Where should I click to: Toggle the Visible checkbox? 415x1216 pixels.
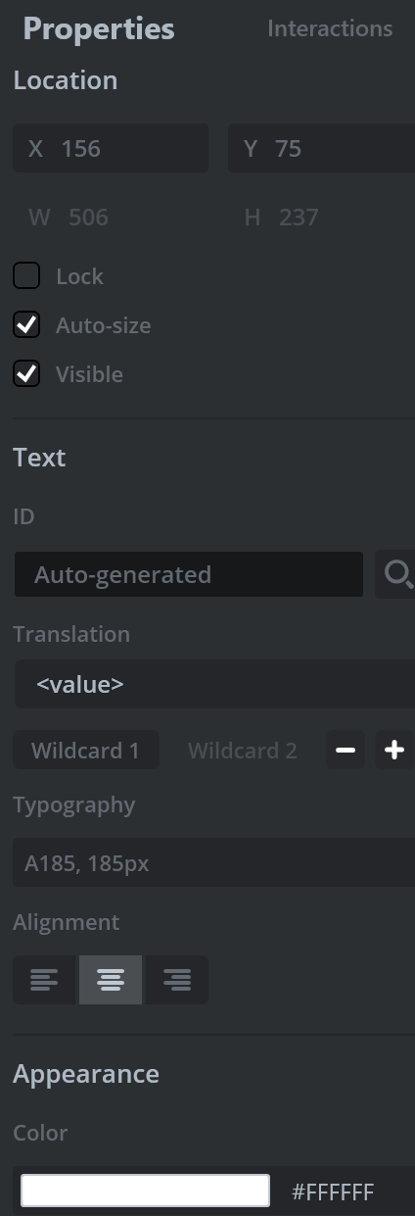26,374
